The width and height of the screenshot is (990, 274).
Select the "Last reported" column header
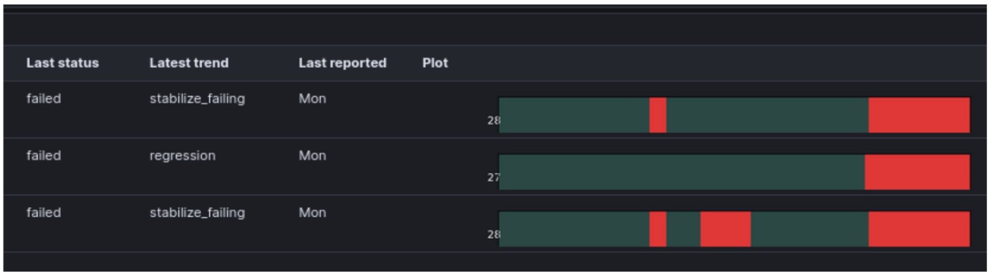point(342,63)
